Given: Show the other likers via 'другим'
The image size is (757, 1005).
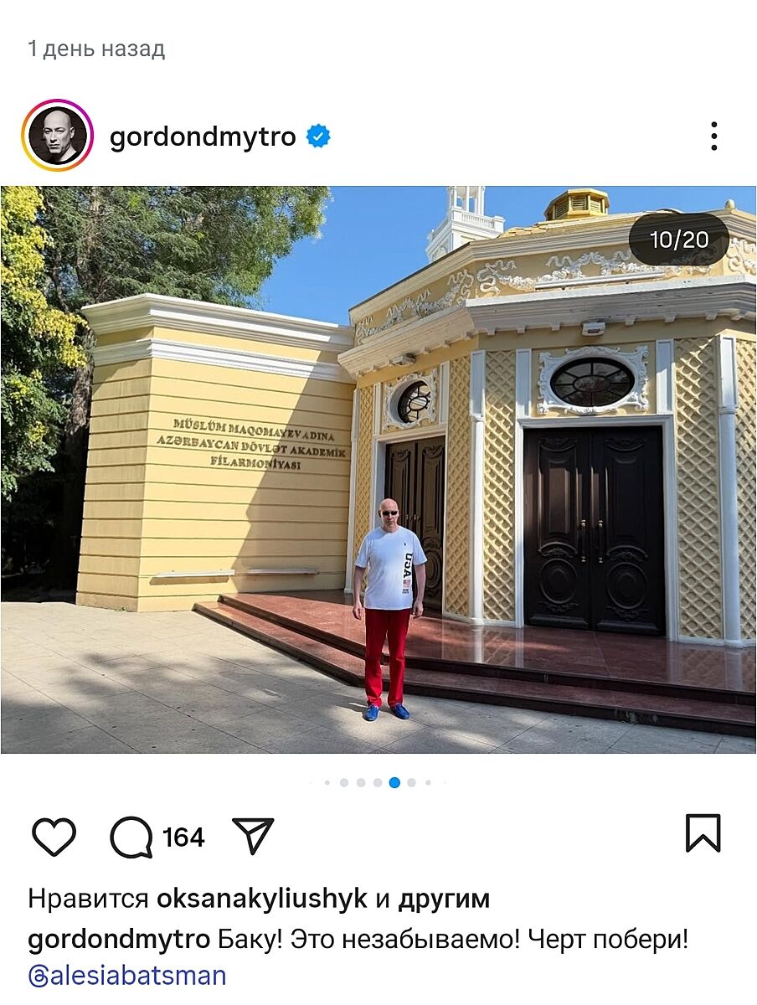Looking at the screenshot, I should (444, 899).
